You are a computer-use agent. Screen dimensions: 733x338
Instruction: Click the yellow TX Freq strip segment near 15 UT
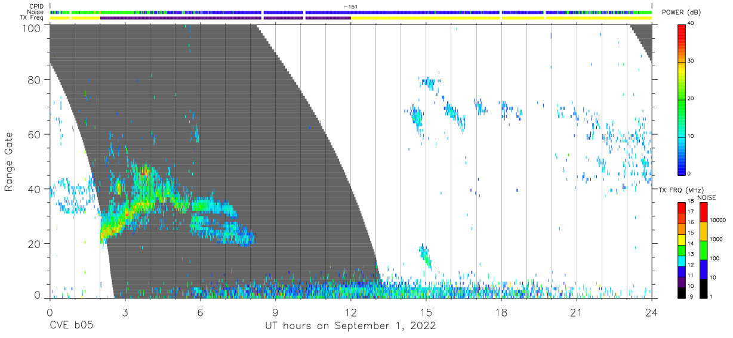coord(426,18)
